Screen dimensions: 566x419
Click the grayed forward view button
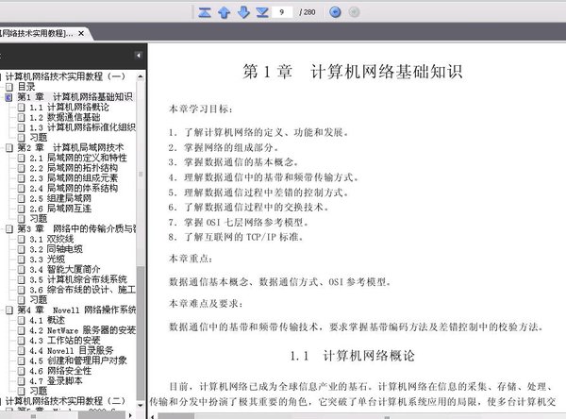pyautogui.click(x=354, y=12)
